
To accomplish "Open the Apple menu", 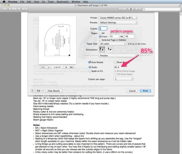I will (x=4, y=1).
